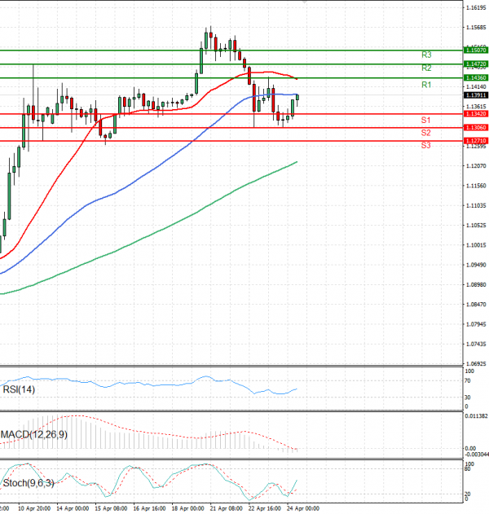The height and width of the screenshot is (514, 489).
Task: Click the 1.11560 price axis value
Action: click(x=476, y=186)
